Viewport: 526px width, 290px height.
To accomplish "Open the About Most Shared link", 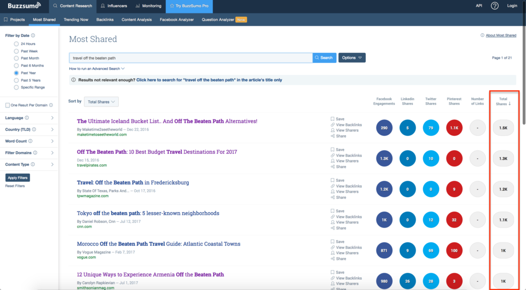I will (501, 35).
